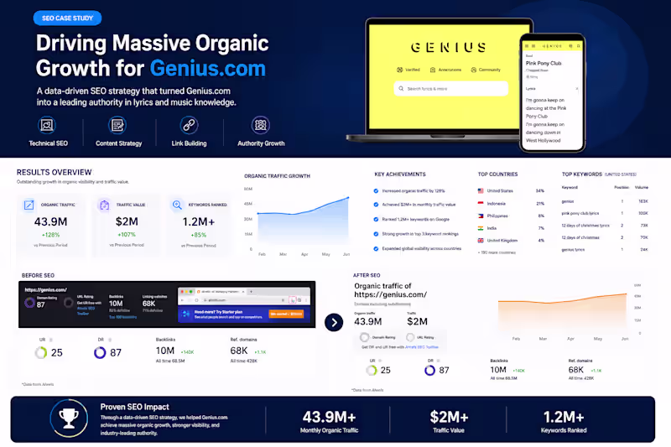The height and width of the screenshot is (447, 671).
Task: Click the DR 87 ring in After SEO
Action: point(429,371)
